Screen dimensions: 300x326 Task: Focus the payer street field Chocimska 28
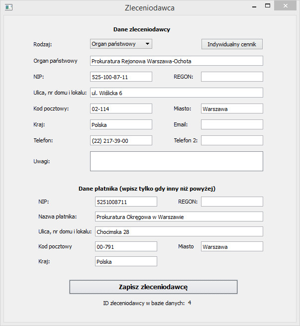(x=179, y=231)
